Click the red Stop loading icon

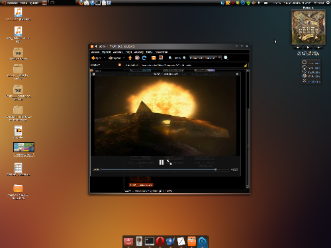pyautogui.click(x=137, y=58)
